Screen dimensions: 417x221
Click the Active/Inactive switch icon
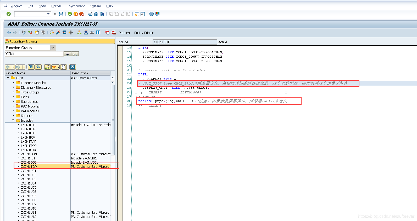click(30, 33)
